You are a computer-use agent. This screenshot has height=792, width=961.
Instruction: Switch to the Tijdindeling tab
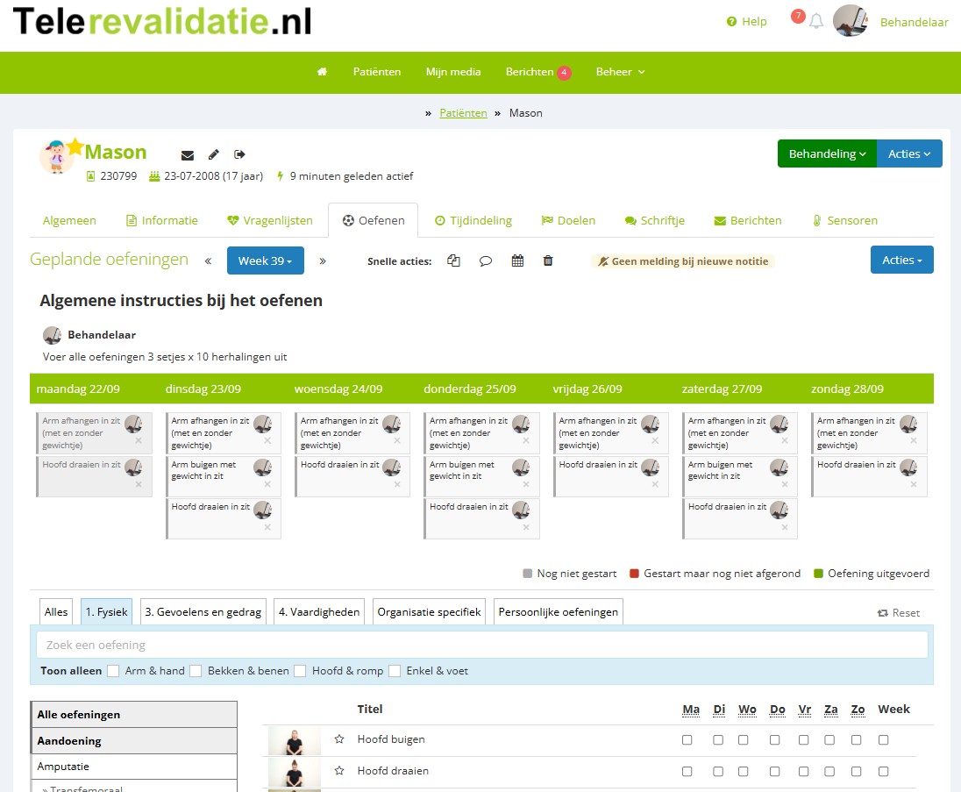coord(473,221)
